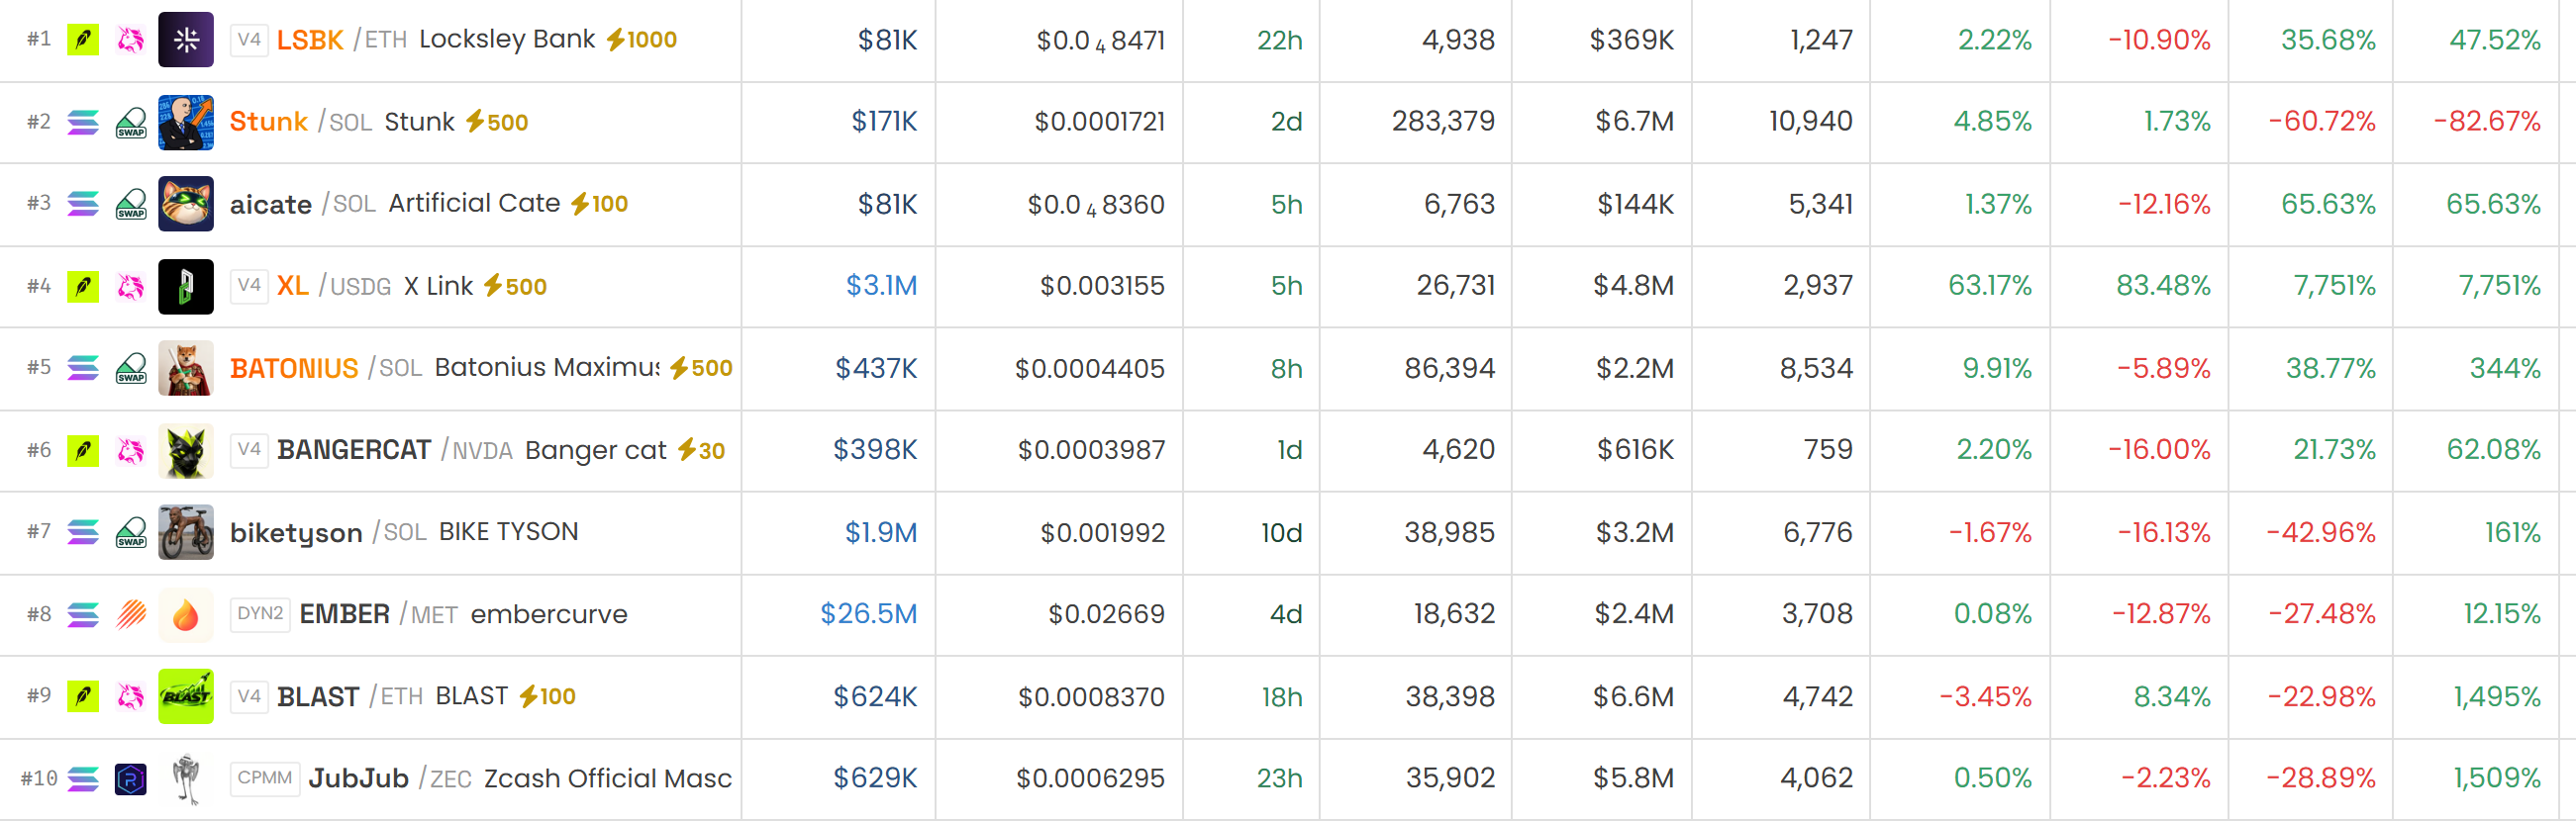Click the Stunk token avatar image
This screenshot has height=821, width=2576.
pyautogui.click(x=186, y=122)
